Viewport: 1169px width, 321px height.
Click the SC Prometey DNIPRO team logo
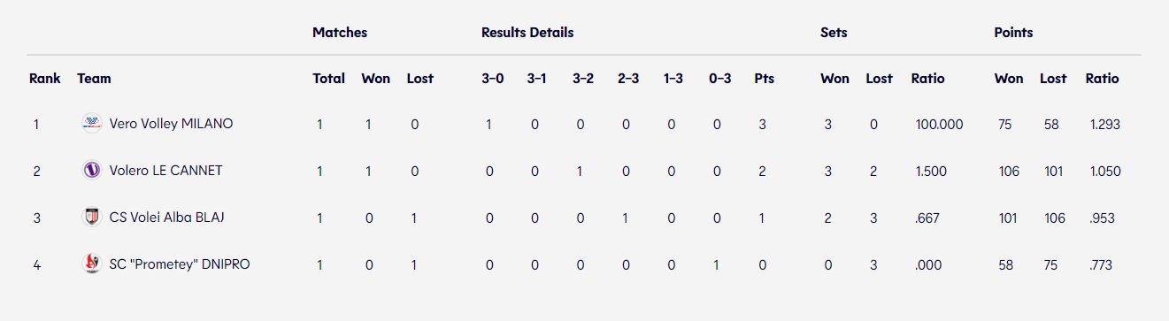91,264
